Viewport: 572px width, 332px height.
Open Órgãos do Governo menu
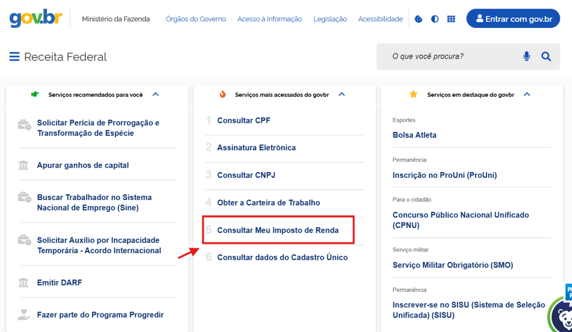click(196, 19)
